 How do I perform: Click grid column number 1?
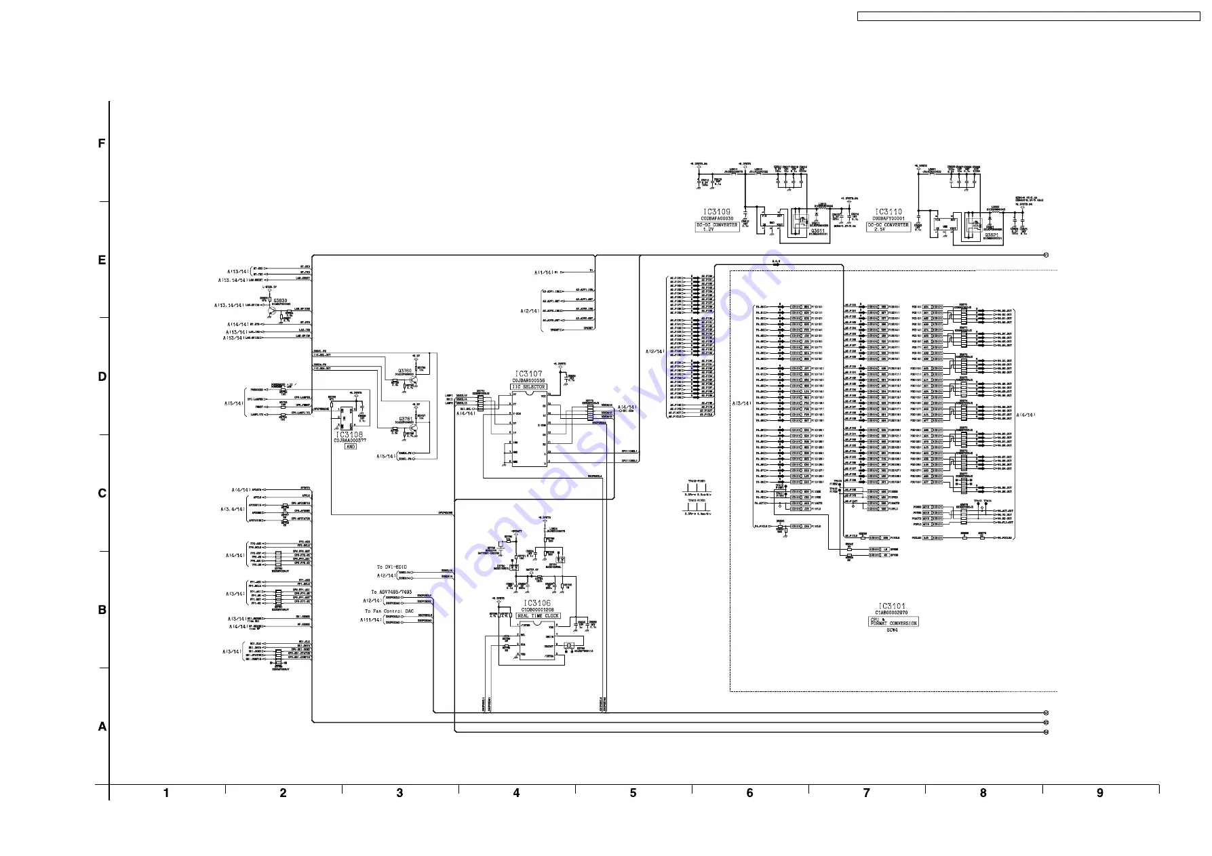pos(166,793)
